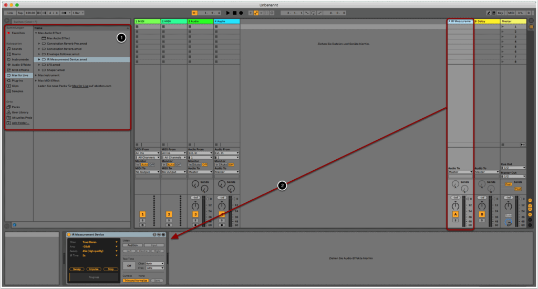This screenshot has height=289, width=538.
Task: Toggle track 3 Audio activator button
Action: pos(195,214)
